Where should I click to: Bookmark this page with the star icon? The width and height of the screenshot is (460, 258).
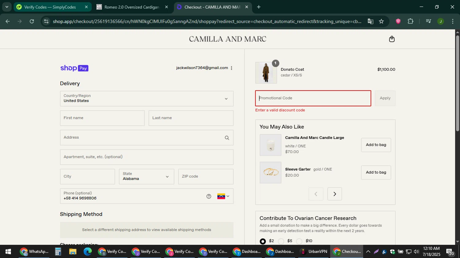(381, 21)
